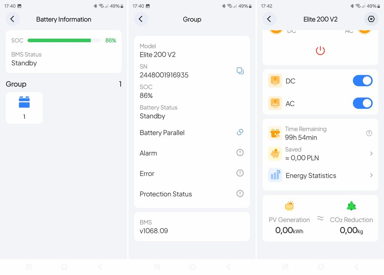Go back from Group screen

tap(141, 19)
